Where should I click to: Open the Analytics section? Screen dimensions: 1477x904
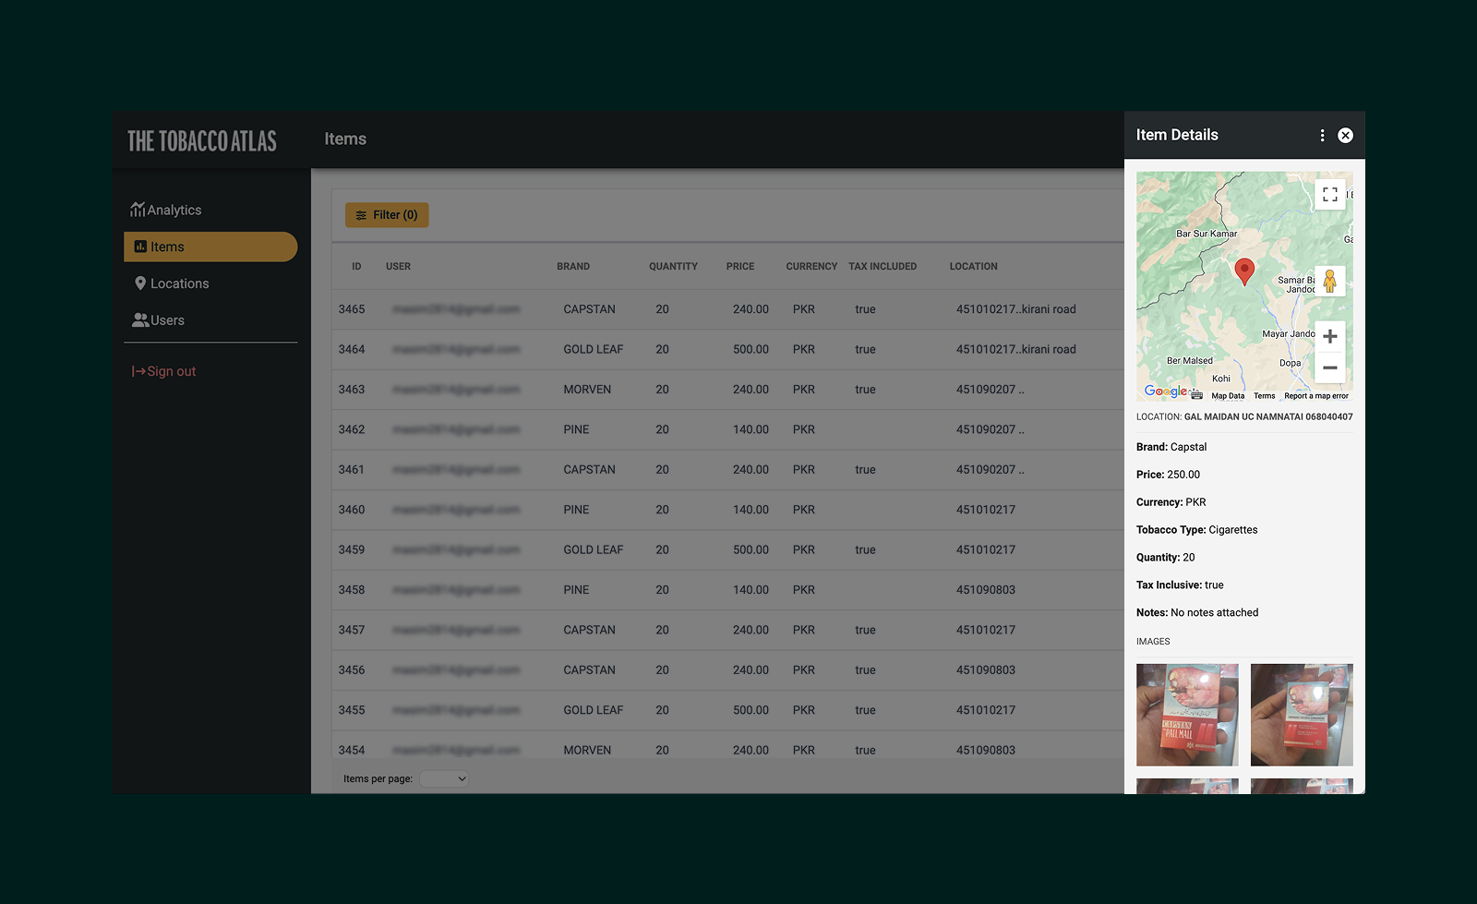pyautogui.click(x=174, y=210)
